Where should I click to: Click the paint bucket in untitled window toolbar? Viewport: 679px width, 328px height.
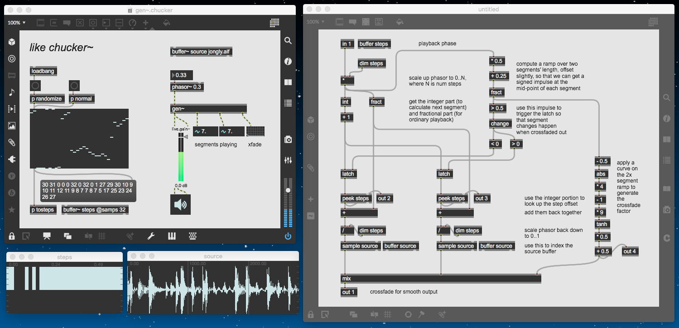click(x=400, y=21)
